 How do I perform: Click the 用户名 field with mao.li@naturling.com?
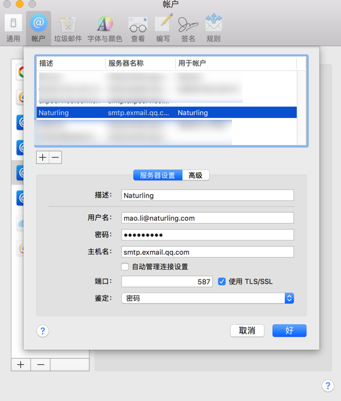[207, 218]
